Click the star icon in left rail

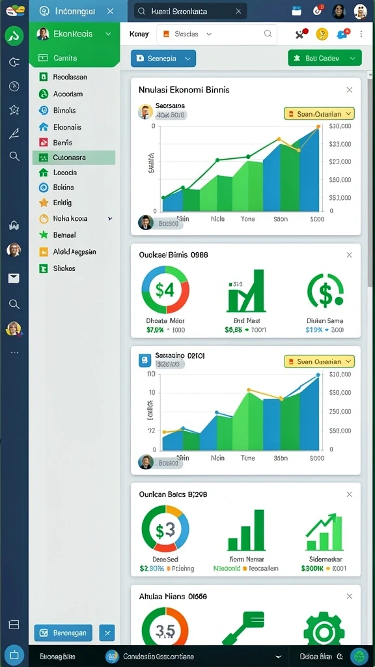point(14,110)
